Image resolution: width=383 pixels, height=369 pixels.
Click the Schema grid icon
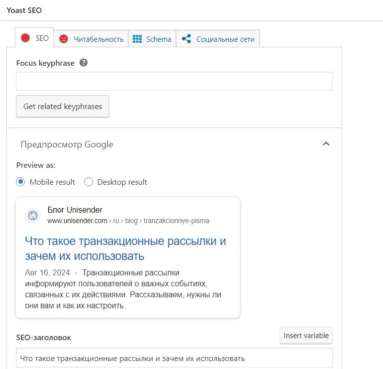137,39
